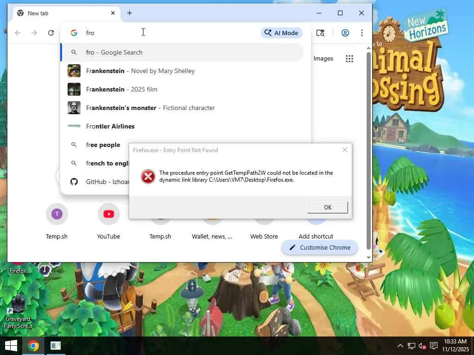The image size is (474, 355).
Task: Click the Frankenstein's monster thumbnail image
Action: pos(74,108)
